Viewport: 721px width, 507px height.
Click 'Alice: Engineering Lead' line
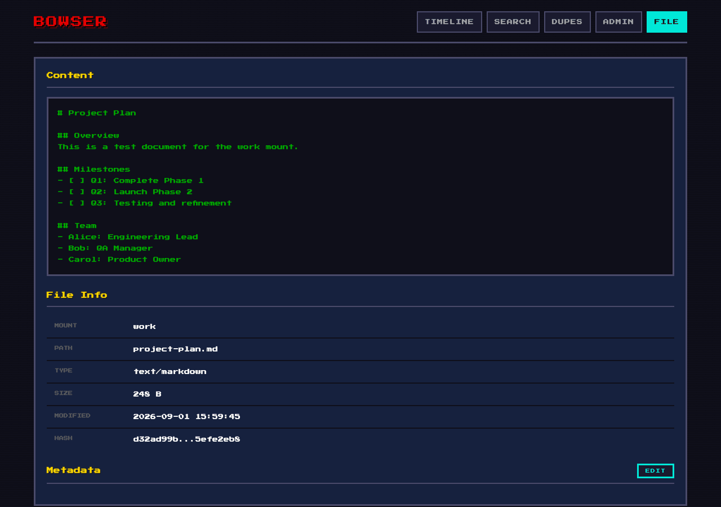point(128,237)
